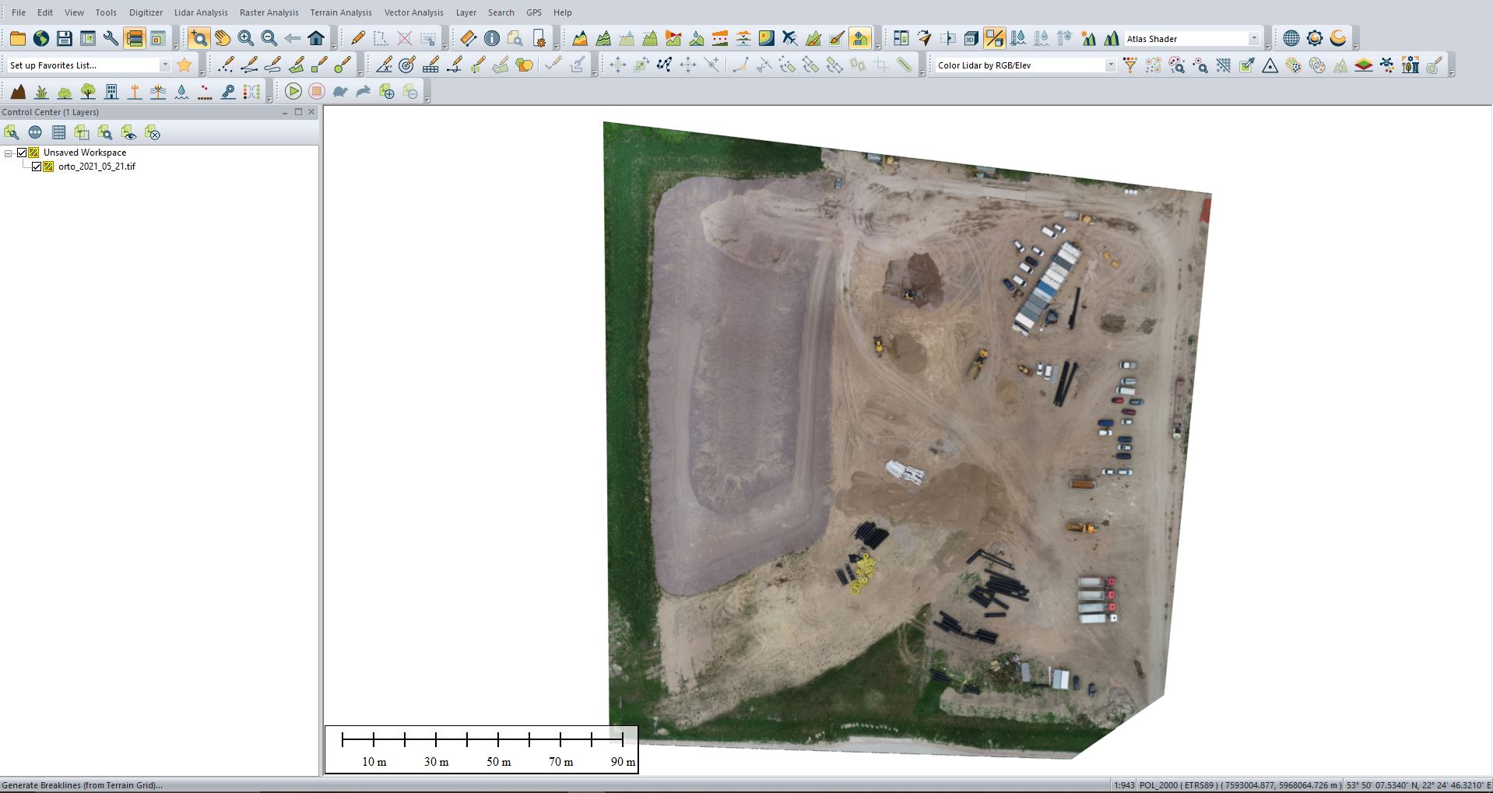Screen dimensions: 1493x793
Task: Open the Color Lidar by RGB/Elev dropdown
Action: tap(1110, 65)
